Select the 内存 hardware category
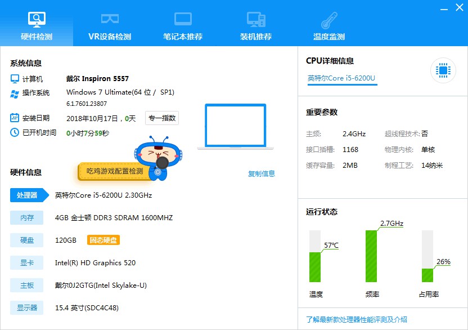Image resolution: width=468 pixels, height=330 pixels. pyautogui.click(x=26, y=217)
